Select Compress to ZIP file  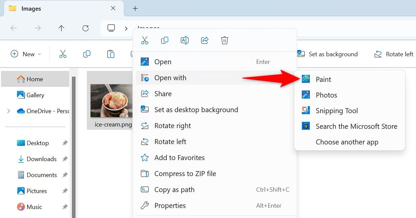[x=215, y=174]
